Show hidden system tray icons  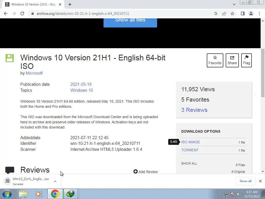point(220,194)
